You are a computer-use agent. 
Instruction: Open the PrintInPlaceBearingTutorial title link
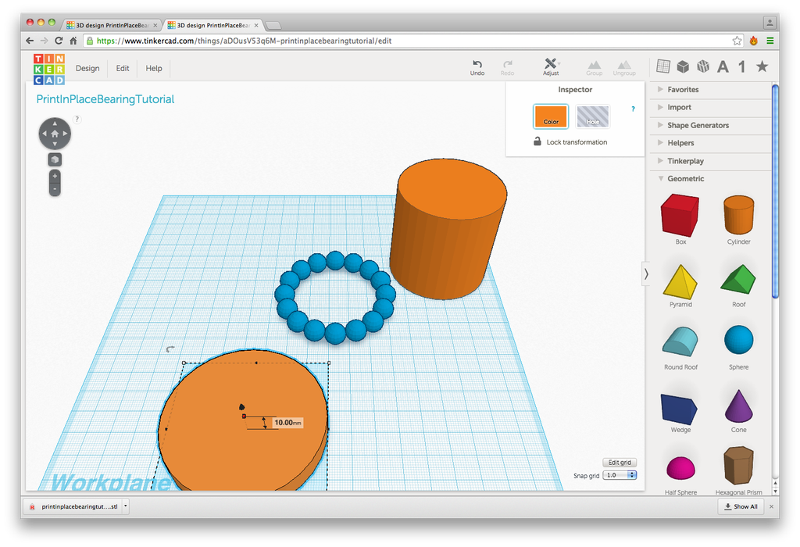coord(105,99)
